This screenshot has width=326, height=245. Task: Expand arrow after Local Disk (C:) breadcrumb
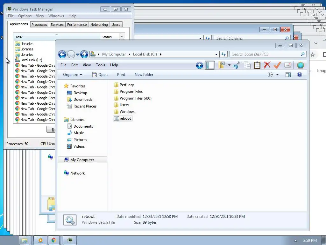tap(160, 54)
